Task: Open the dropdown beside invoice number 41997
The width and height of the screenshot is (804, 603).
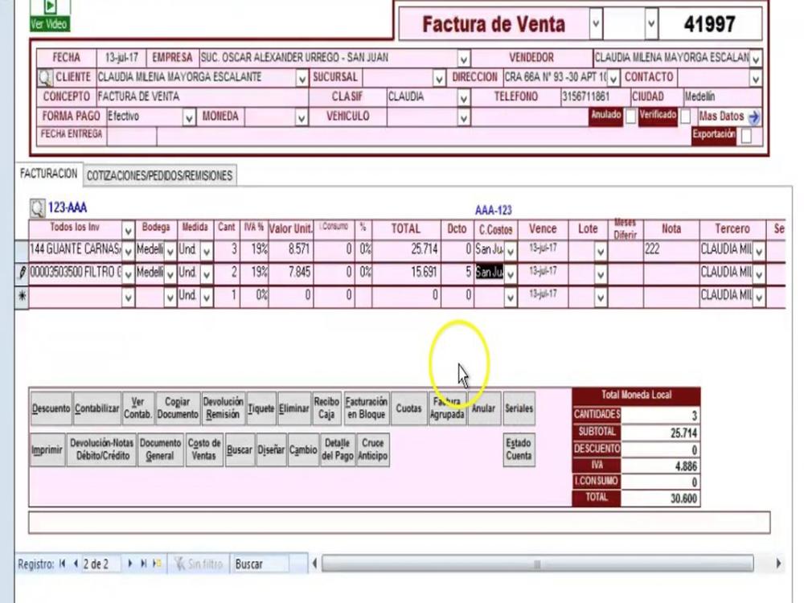Action: 651,23
